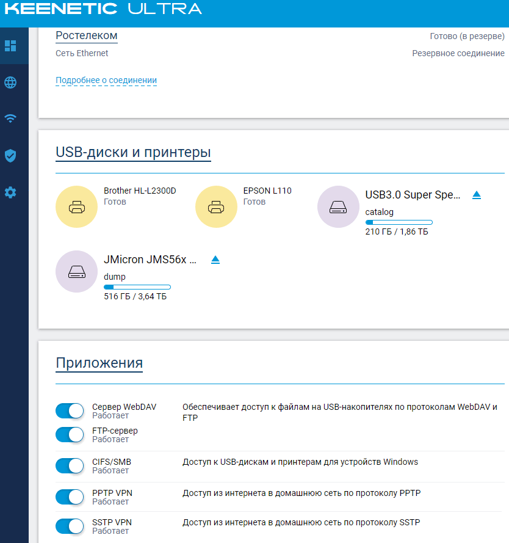Open the Wi-Fi networks sidebar icon
The height and width of the screenshot is (543, 509).
point(10,118)
